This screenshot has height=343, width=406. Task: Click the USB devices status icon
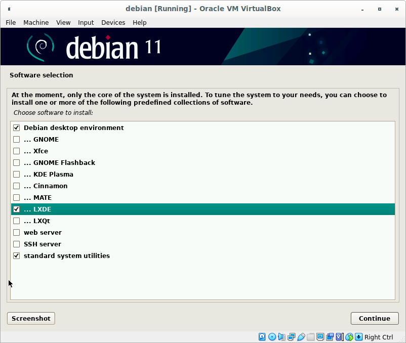click(301, 337)
